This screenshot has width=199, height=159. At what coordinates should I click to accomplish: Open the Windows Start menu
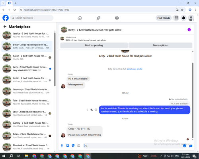click(4, 156)
